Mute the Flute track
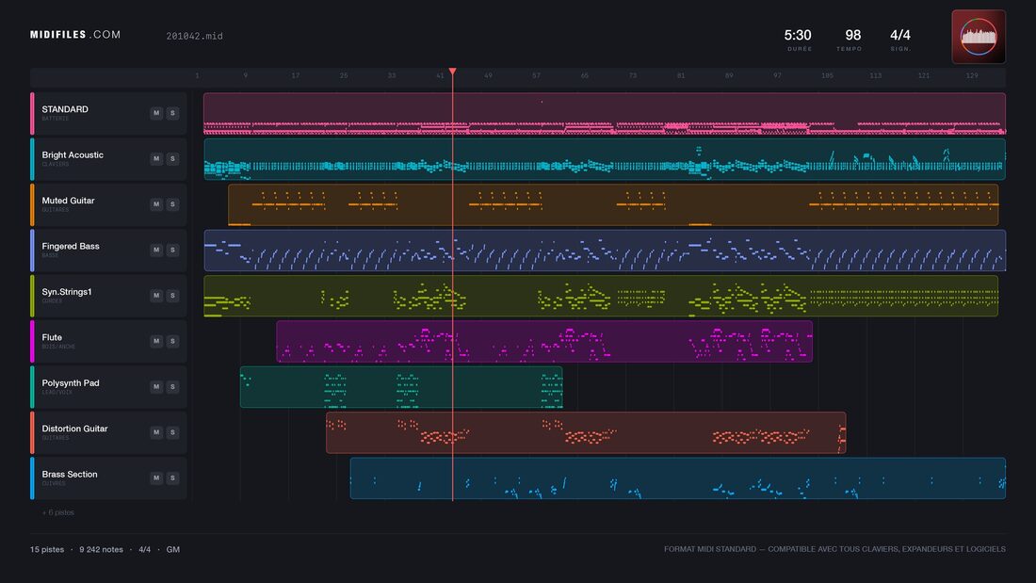The image size is (1036, 583). click(x=156, y=341)
